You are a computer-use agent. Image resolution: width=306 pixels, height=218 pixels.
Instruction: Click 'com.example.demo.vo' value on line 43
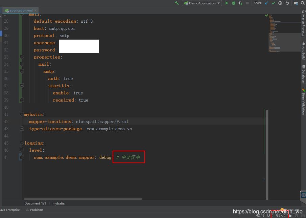click(x=109, y=129)
